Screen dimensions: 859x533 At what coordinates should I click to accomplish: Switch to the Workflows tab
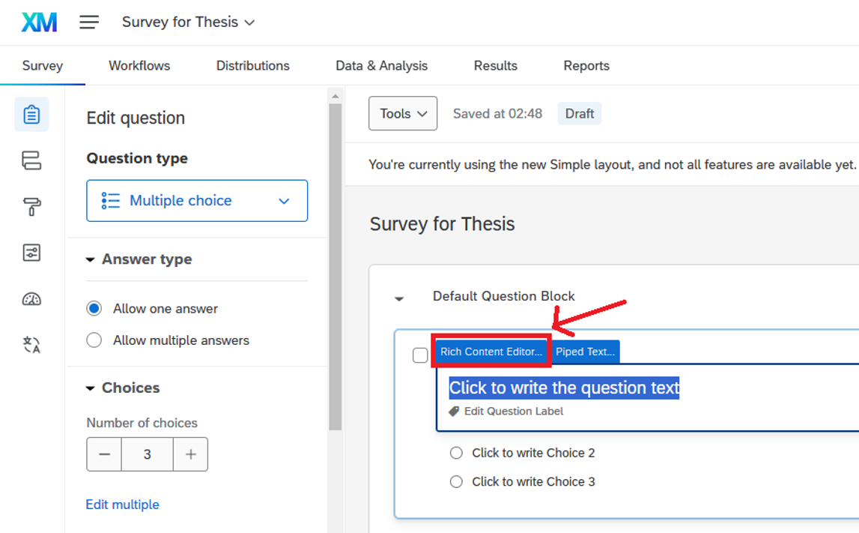(139, 66)
